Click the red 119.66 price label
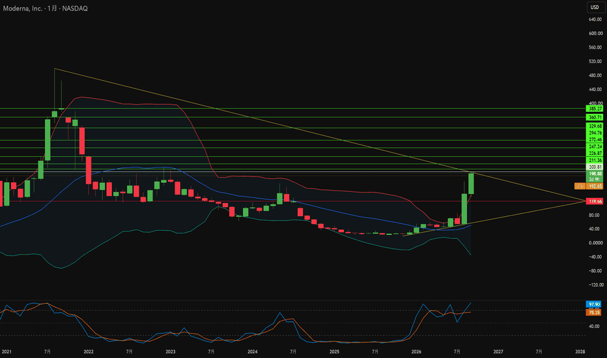 tap(595, 201)
